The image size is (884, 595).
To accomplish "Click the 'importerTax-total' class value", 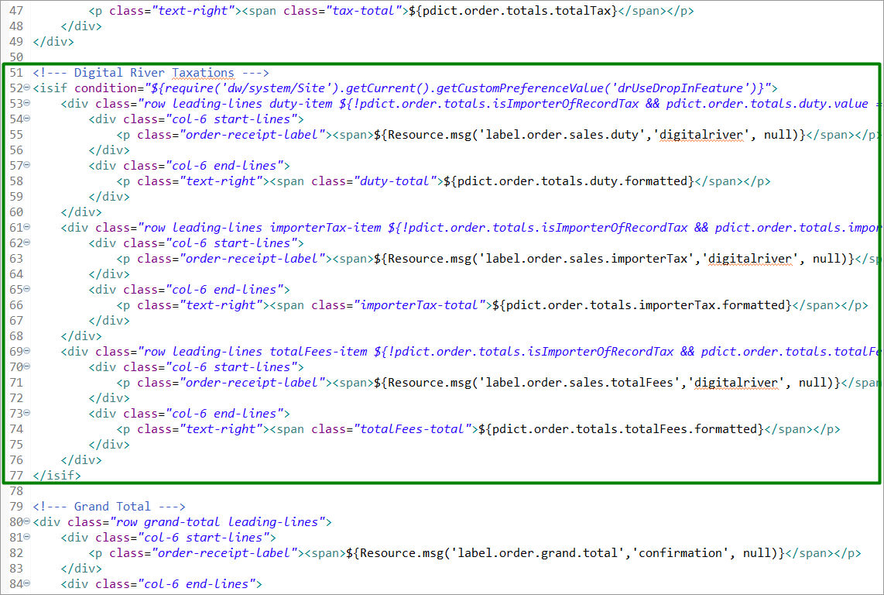I will 419,304.
